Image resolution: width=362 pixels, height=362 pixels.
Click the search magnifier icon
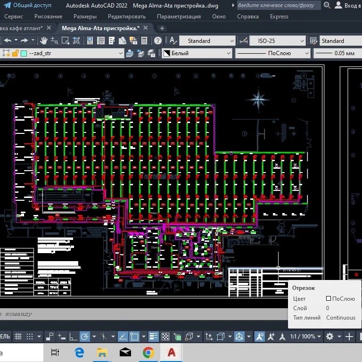coord(327,5)
